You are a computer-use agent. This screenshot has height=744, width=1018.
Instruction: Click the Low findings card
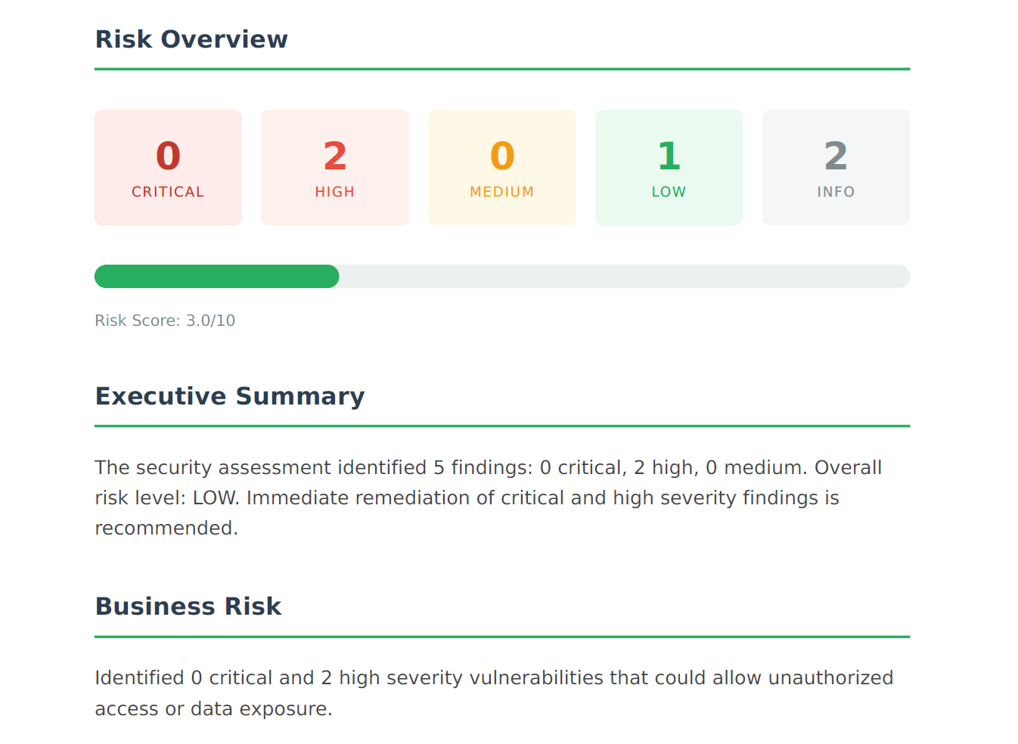[669, 167]
